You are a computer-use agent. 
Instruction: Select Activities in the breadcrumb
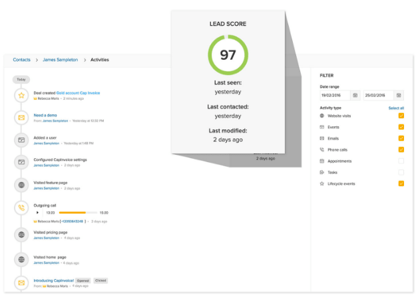100,60
